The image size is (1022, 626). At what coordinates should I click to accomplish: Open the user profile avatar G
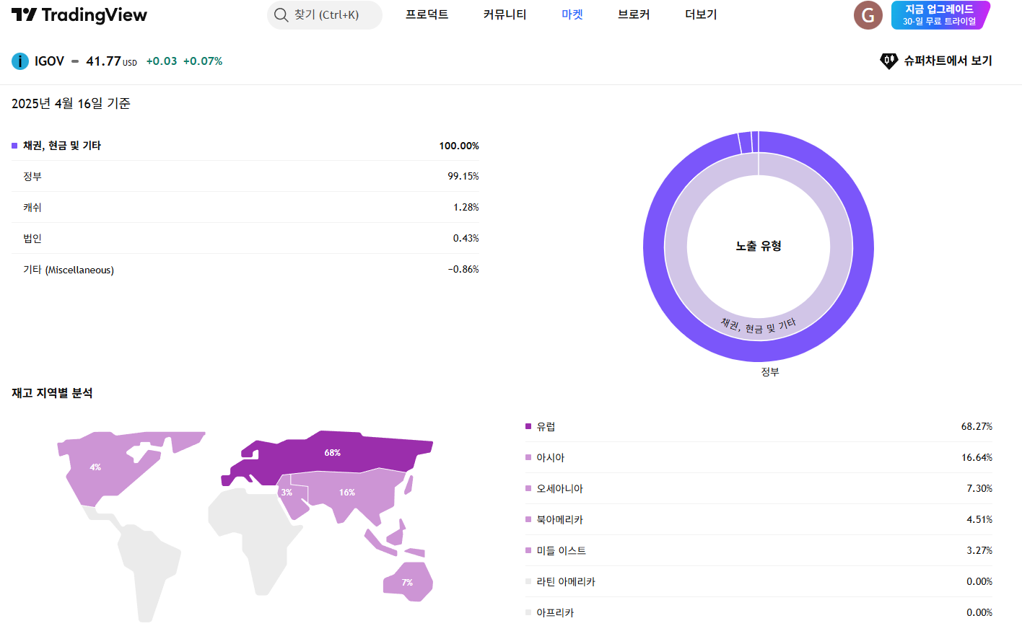tap(868, 15)
